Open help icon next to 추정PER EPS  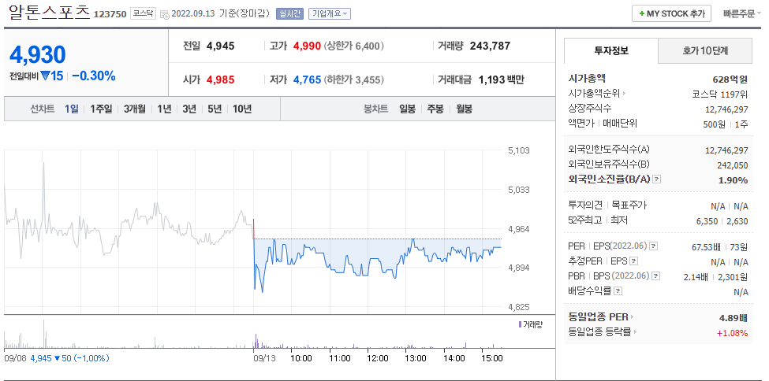point(634,261)
